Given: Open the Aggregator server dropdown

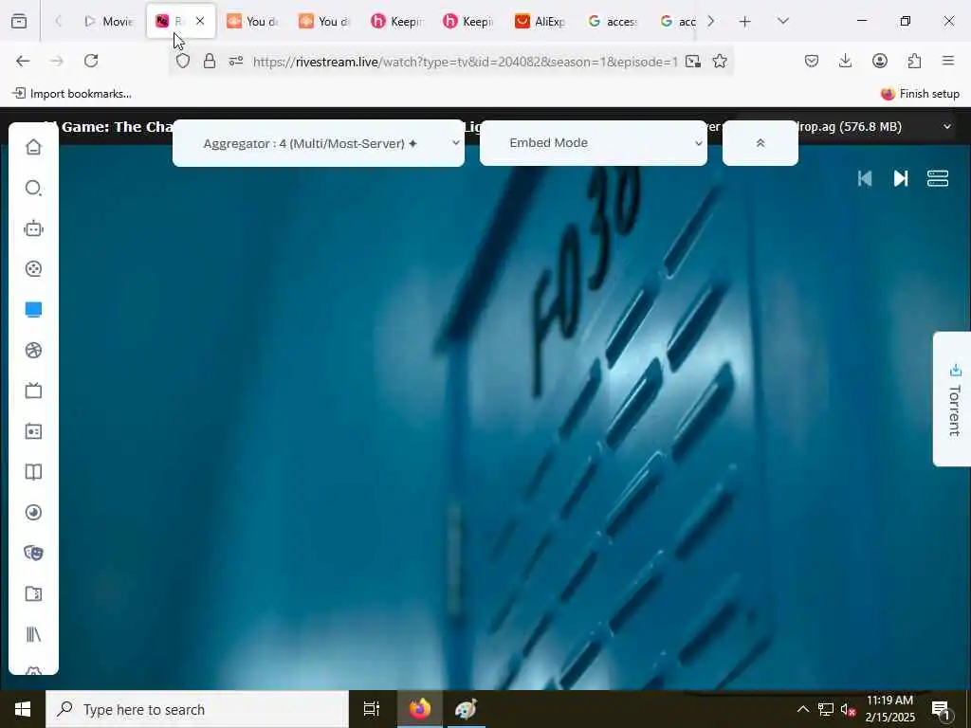Looking at the screenshot, I should pos(319,143).
